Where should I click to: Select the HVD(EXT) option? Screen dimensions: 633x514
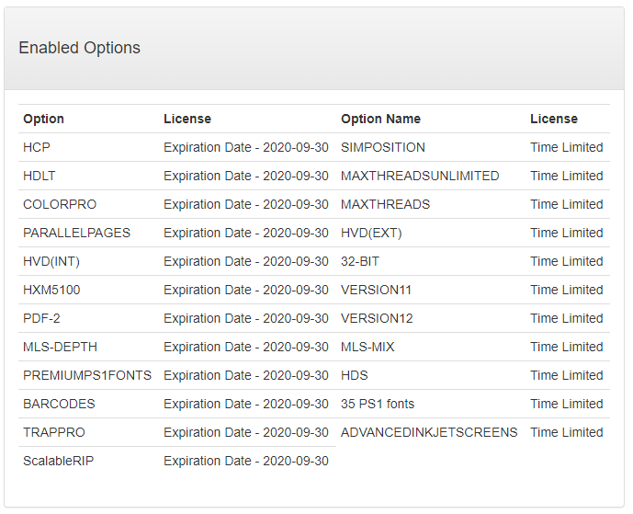pos(371,233)
